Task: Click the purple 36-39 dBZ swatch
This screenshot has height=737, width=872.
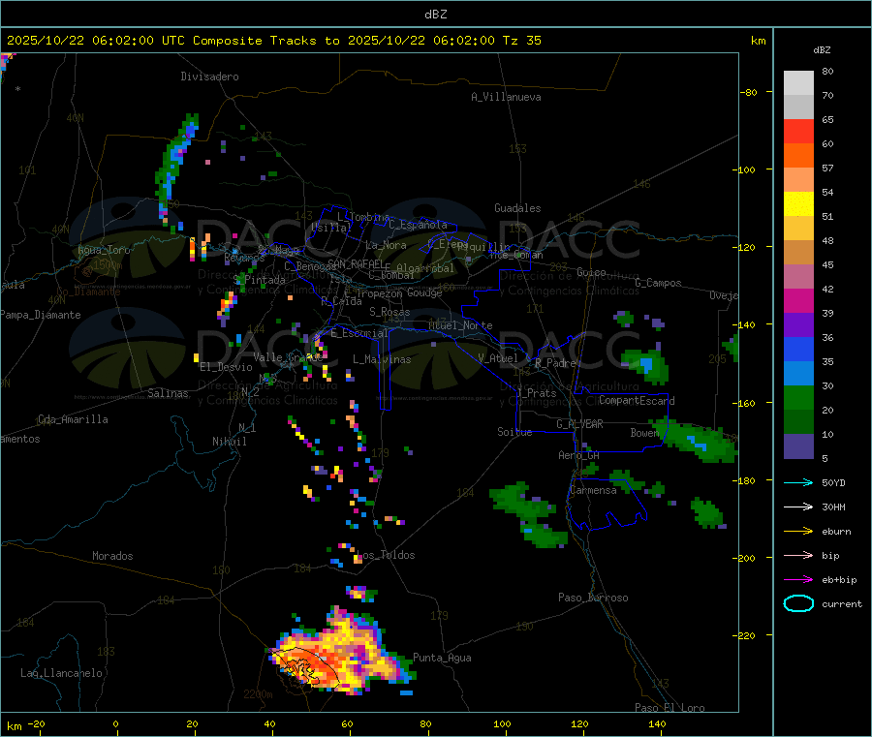Action: tap(798, 325)
